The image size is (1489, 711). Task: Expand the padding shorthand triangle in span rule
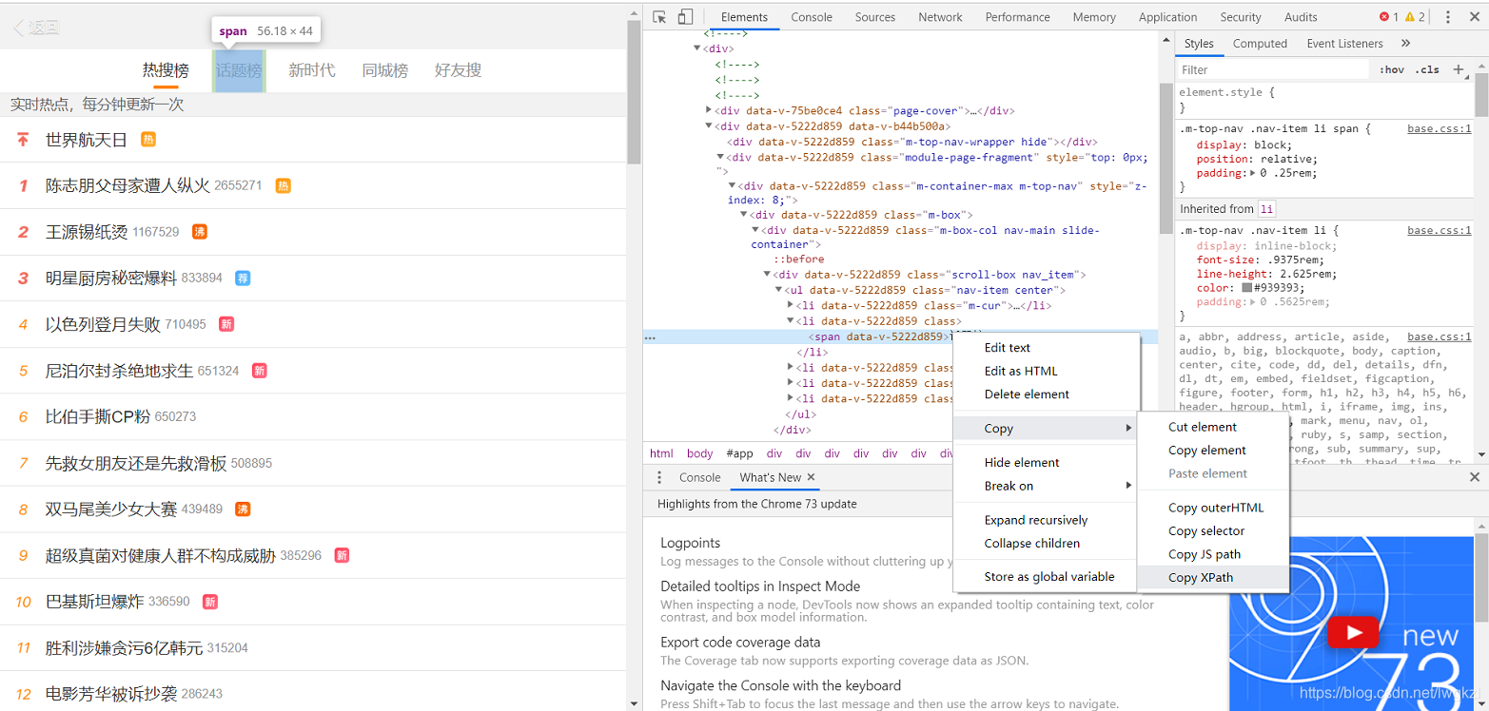click(1252, 173)
